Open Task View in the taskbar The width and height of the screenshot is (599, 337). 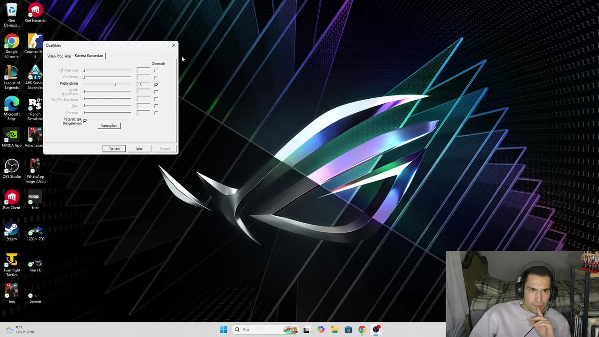(307, 330)
